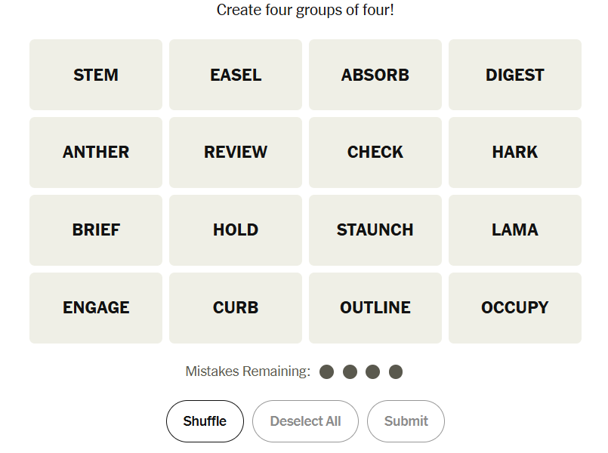Choose the ANTHER tile

[96, 153]
